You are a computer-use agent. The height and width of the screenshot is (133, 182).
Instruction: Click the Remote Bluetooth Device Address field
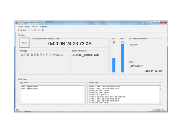70,44
